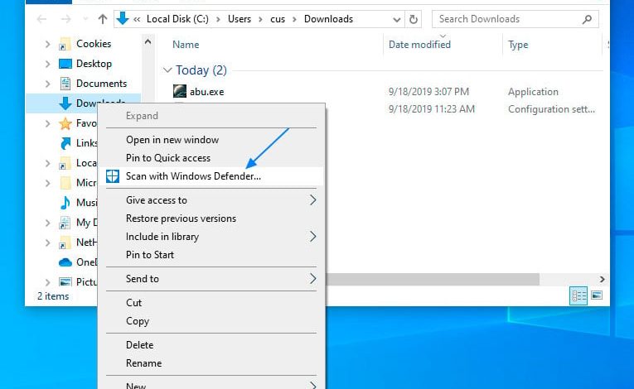Sort by Name column header
Image resolution: width=634 pixels, height=389 pixels.
pyautogui.click(x=186, y=45)
